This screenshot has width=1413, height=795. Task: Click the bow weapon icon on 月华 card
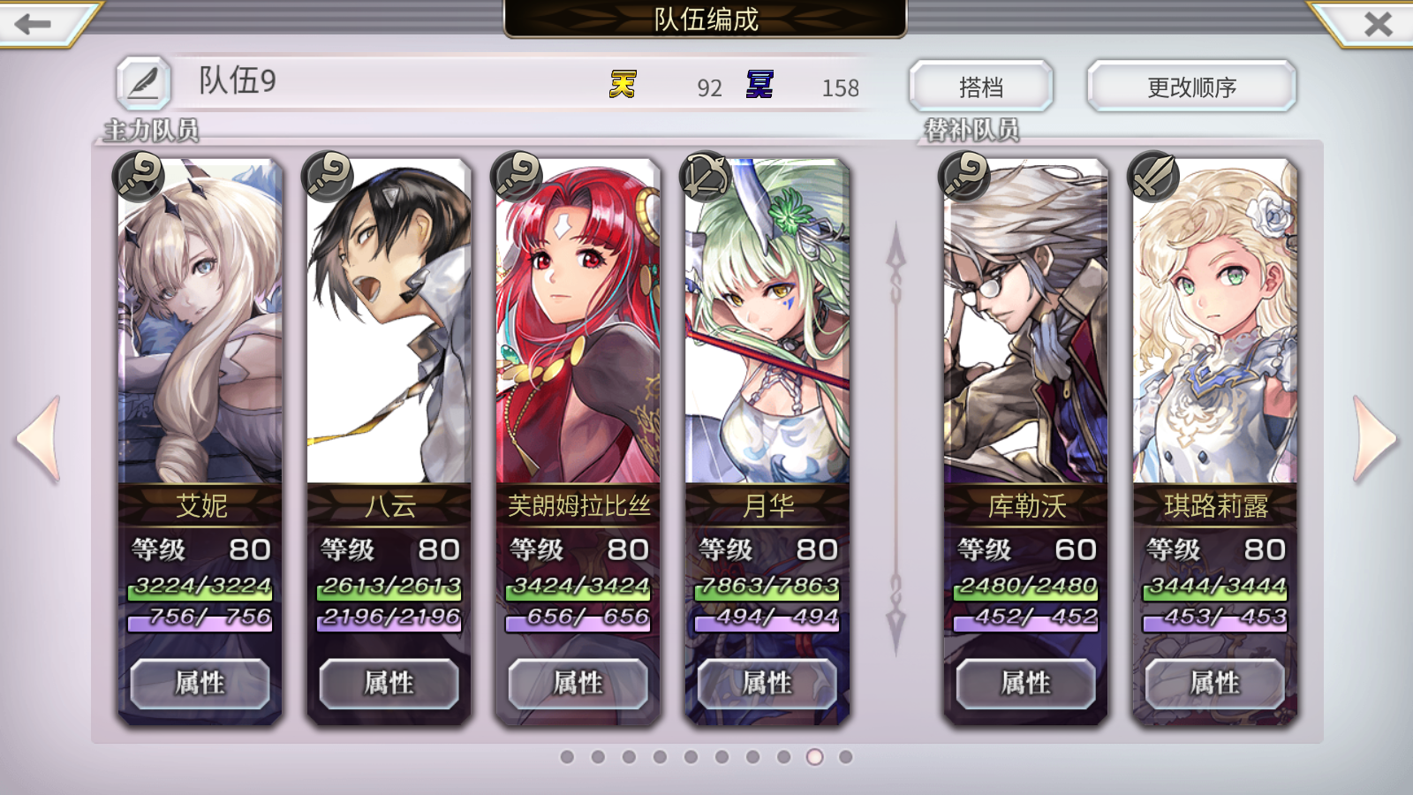pyautogui.click(x=705, y=176)
